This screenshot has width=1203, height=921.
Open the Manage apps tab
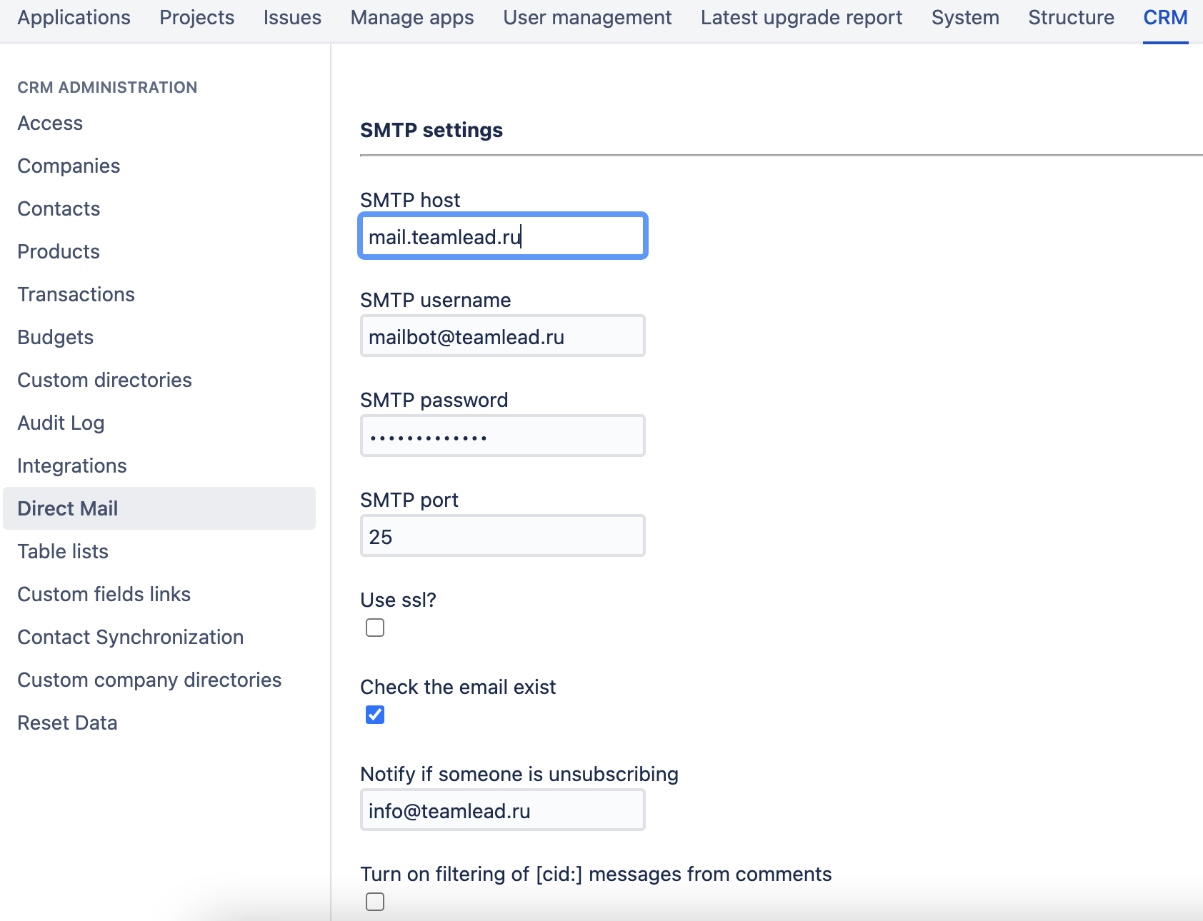click(412, 18)
